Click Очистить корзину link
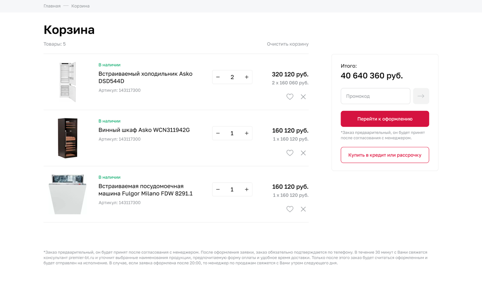482x297 pixels. [x=288, y=44]
